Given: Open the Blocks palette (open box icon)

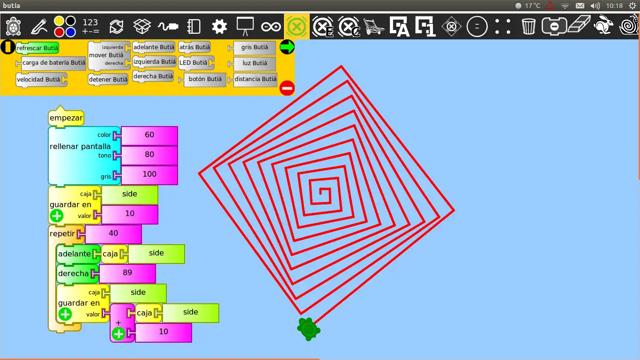Looking at the screenshot, I should click(142, 26).
